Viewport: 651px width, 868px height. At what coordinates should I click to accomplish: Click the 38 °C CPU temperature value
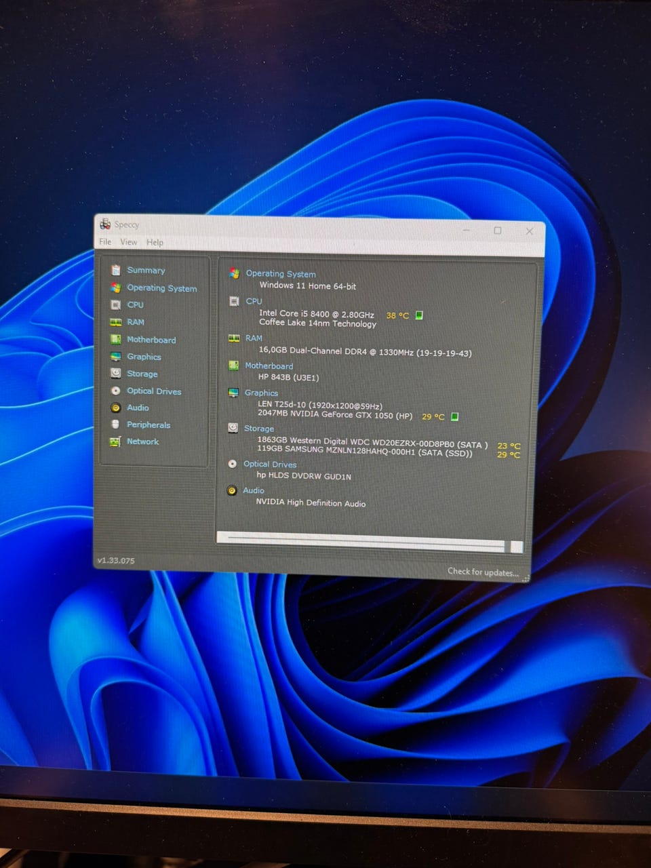point(397,315)
